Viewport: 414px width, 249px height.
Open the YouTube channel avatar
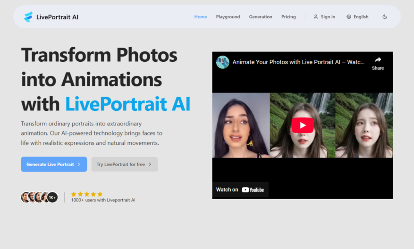222,62
